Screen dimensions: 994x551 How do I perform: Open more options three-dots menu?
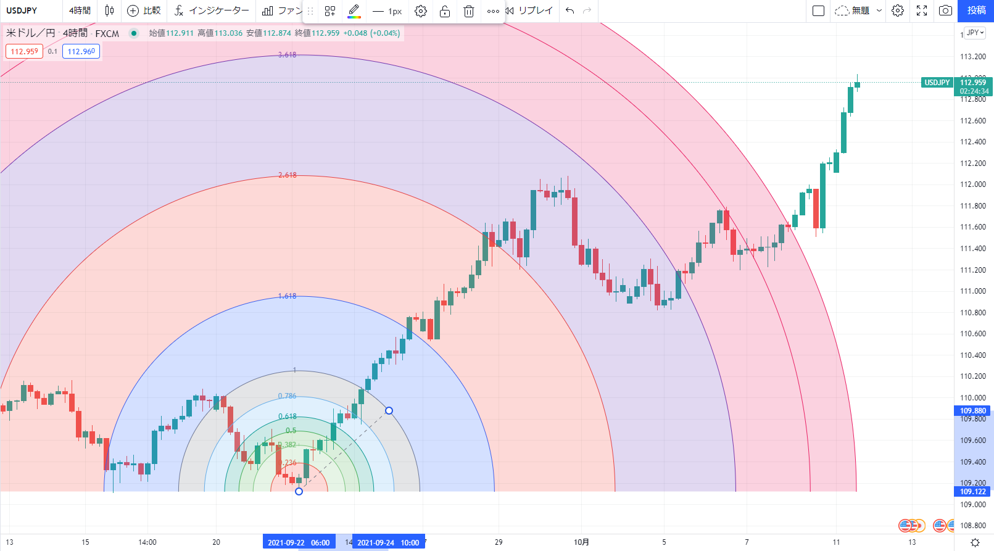pos(493,11)
